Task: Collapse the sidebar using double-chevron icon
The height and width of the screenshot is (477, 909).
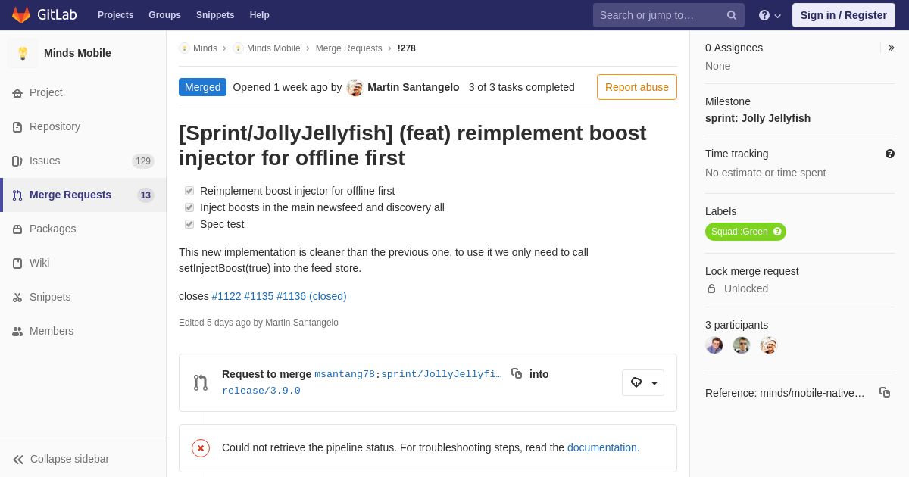Action: click(18, 460)
